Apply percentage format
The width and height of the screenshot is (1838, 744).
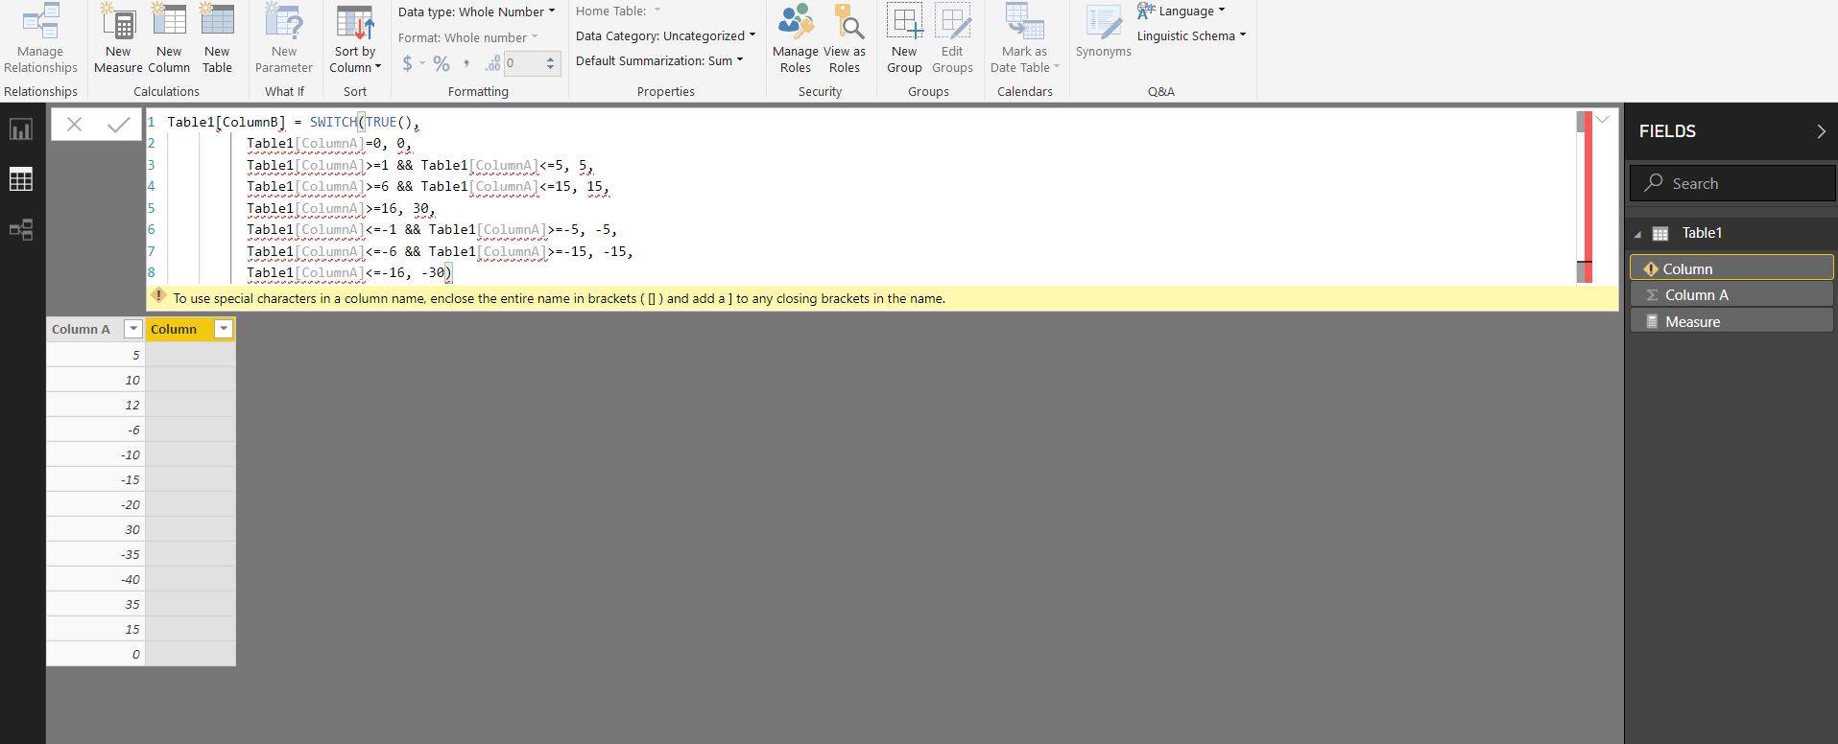point(442,63)
